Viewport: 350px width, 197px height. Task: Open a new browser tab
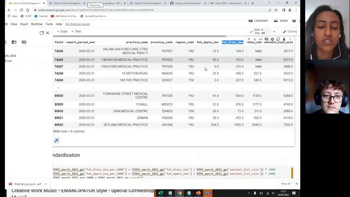tap(253, 3)
